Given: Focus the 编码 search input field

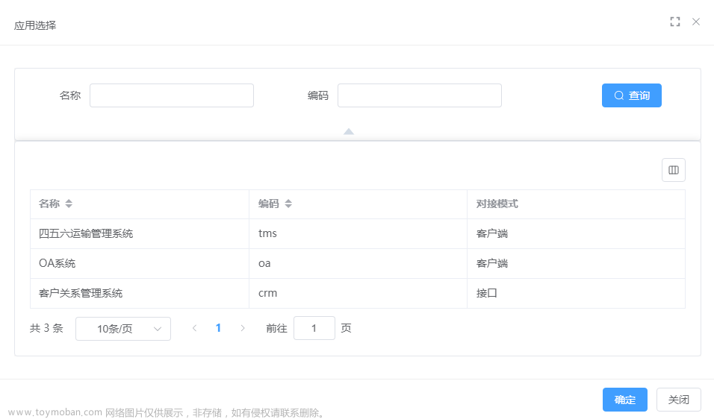Looking at the screenshot, I should point(420,95).
